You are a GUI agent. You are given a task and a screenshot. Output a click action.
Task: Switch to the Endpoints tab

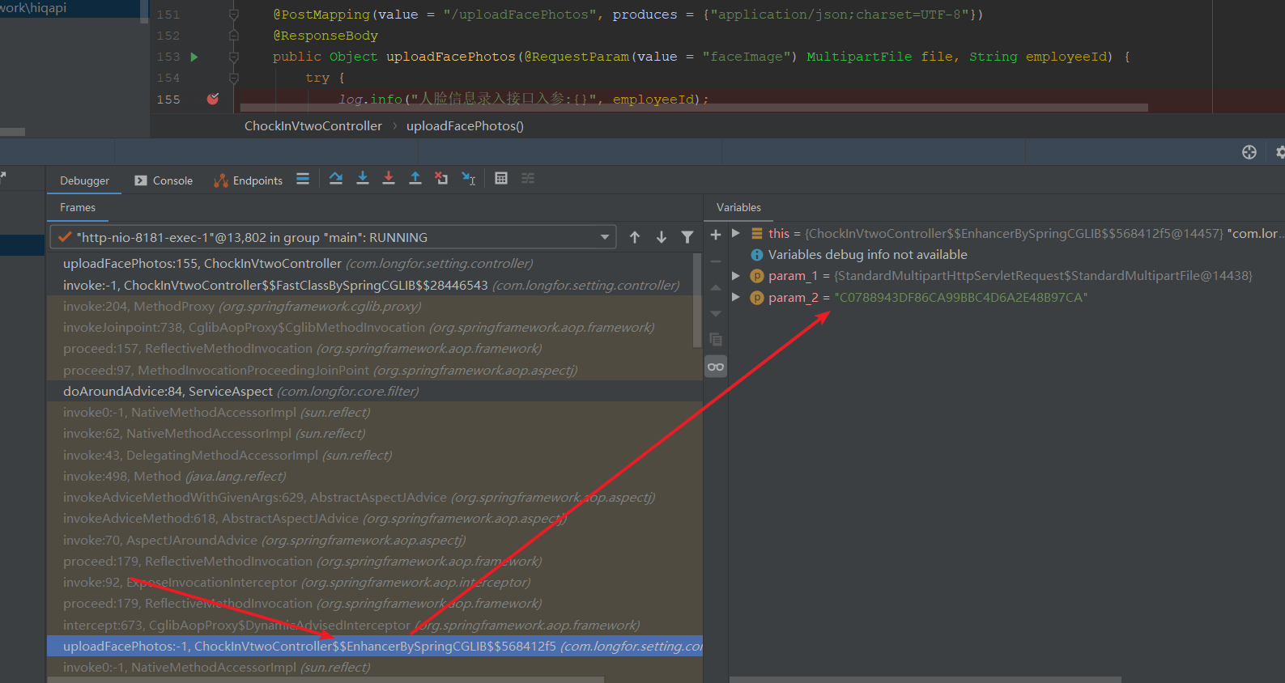coord(249,180)
